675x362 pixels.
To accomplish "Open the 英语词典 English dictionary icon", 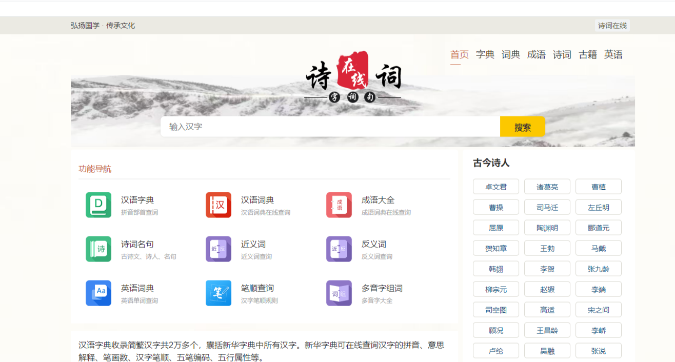I will (x=98, y=293).
